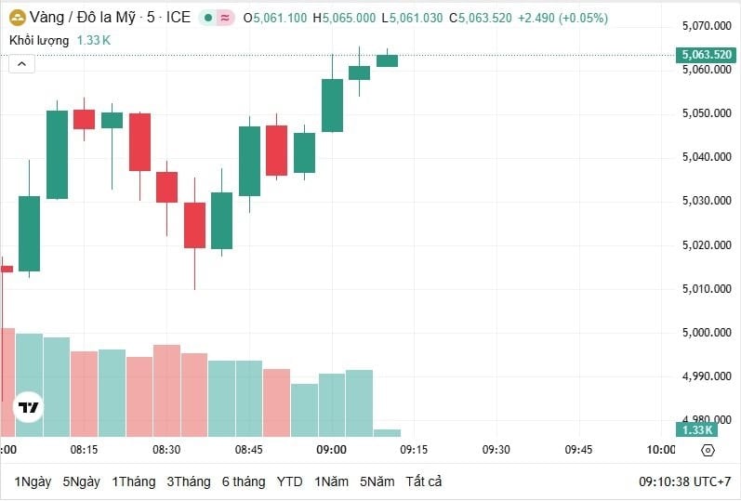Open the TradingView logo
The height and width of the screenshot is (501, 741).
(28, 407)
